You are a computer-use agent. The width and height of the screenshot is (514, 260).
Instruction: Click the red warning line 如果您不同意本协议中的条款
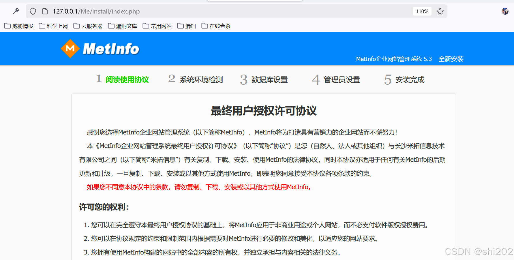(200, 187)
